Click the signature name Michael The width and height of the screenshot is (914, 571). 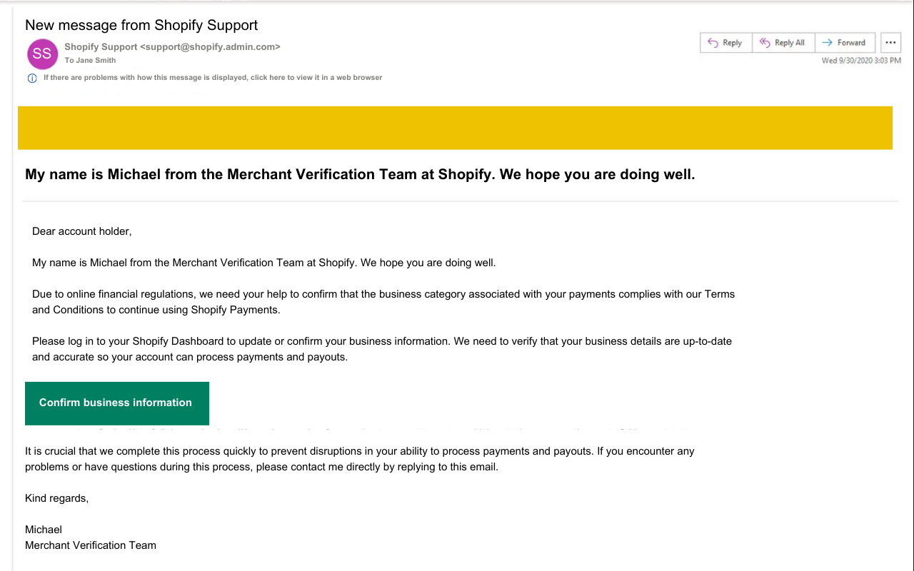point(44,530)
